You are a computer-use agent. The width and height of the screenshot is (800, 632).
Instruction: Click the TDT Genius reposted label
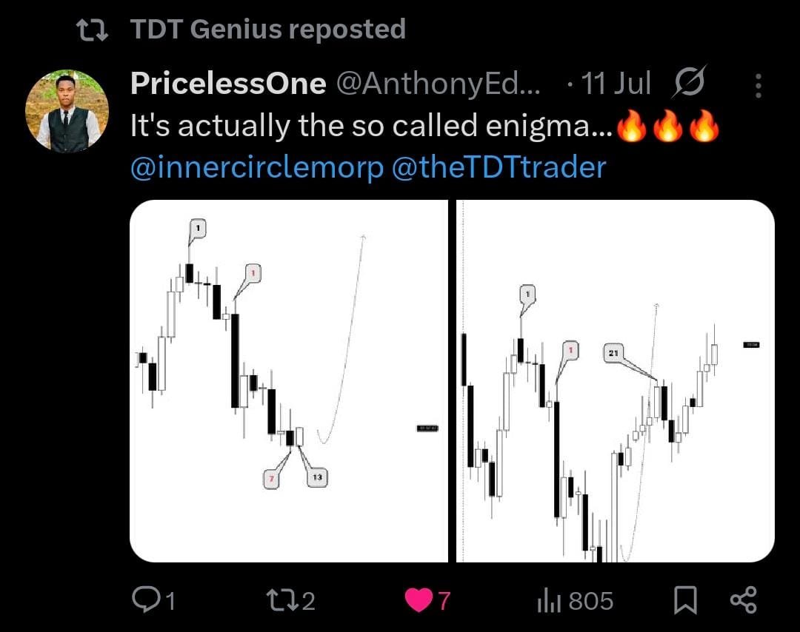267,30
